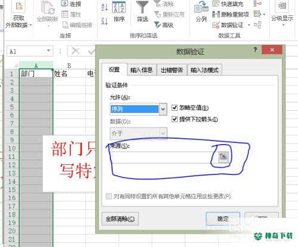Image resolution: width=298 pixels, height=247 pixels.
Task: Open the custom 排序 sort dialog
Action: tap(119, 11)
